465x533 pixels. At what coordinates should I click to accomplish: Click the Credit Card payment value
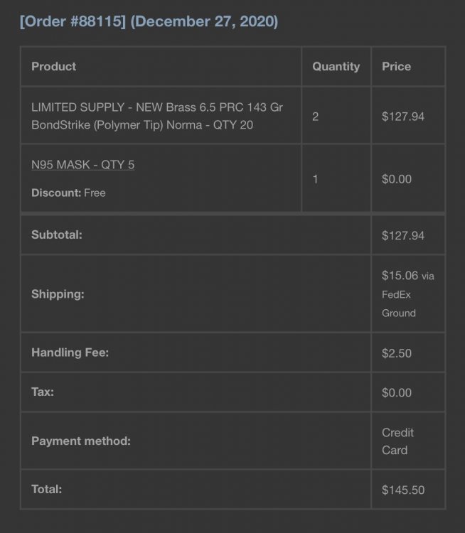[397, 441]
